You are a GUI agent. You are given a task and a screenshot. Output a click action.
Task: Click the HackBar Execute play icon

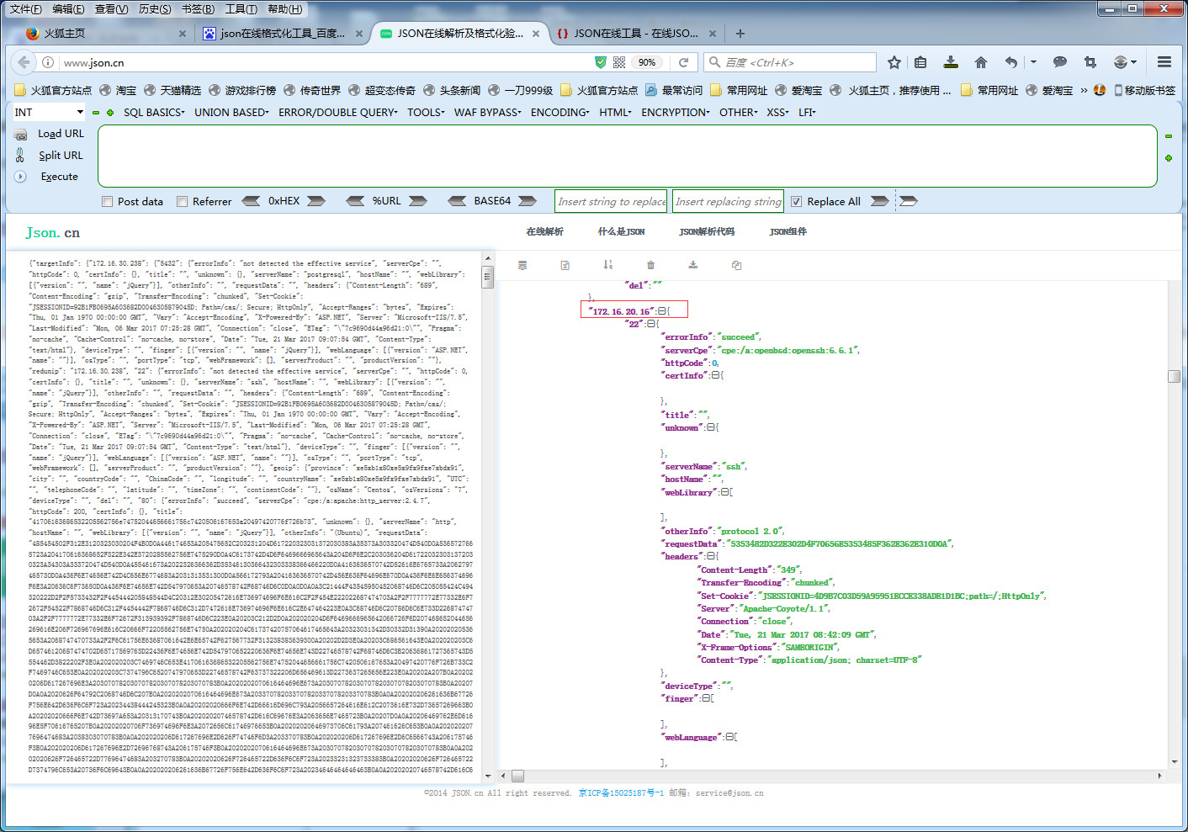20,177
